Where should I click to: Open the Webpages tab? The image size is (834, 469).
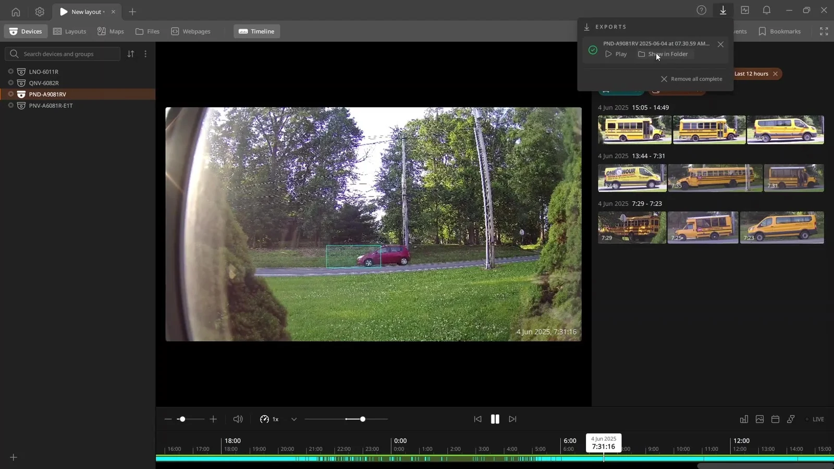(191, 31)
